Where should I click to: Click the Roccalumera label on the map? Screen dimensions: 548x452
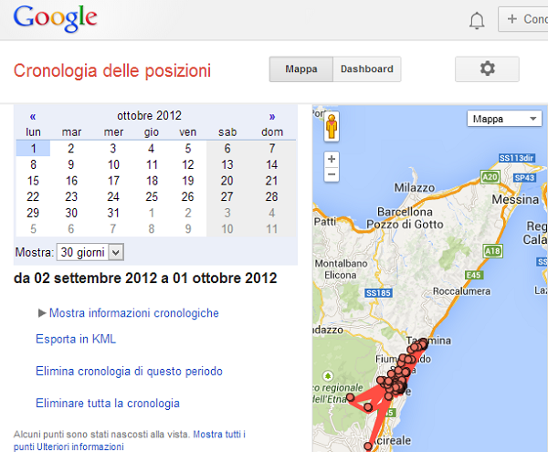tap(461, 291)
